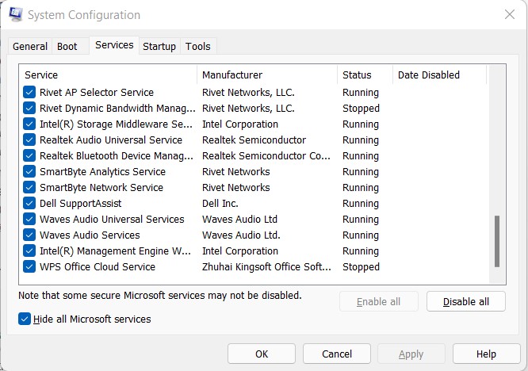Confirm changes with the OK button
Image resolution: width=528 pixels, height=371 pixels.
[x=262, y=354]
